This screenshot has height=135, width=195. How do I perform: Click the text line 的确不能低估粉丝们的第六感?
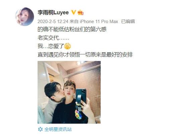(72, 29)
